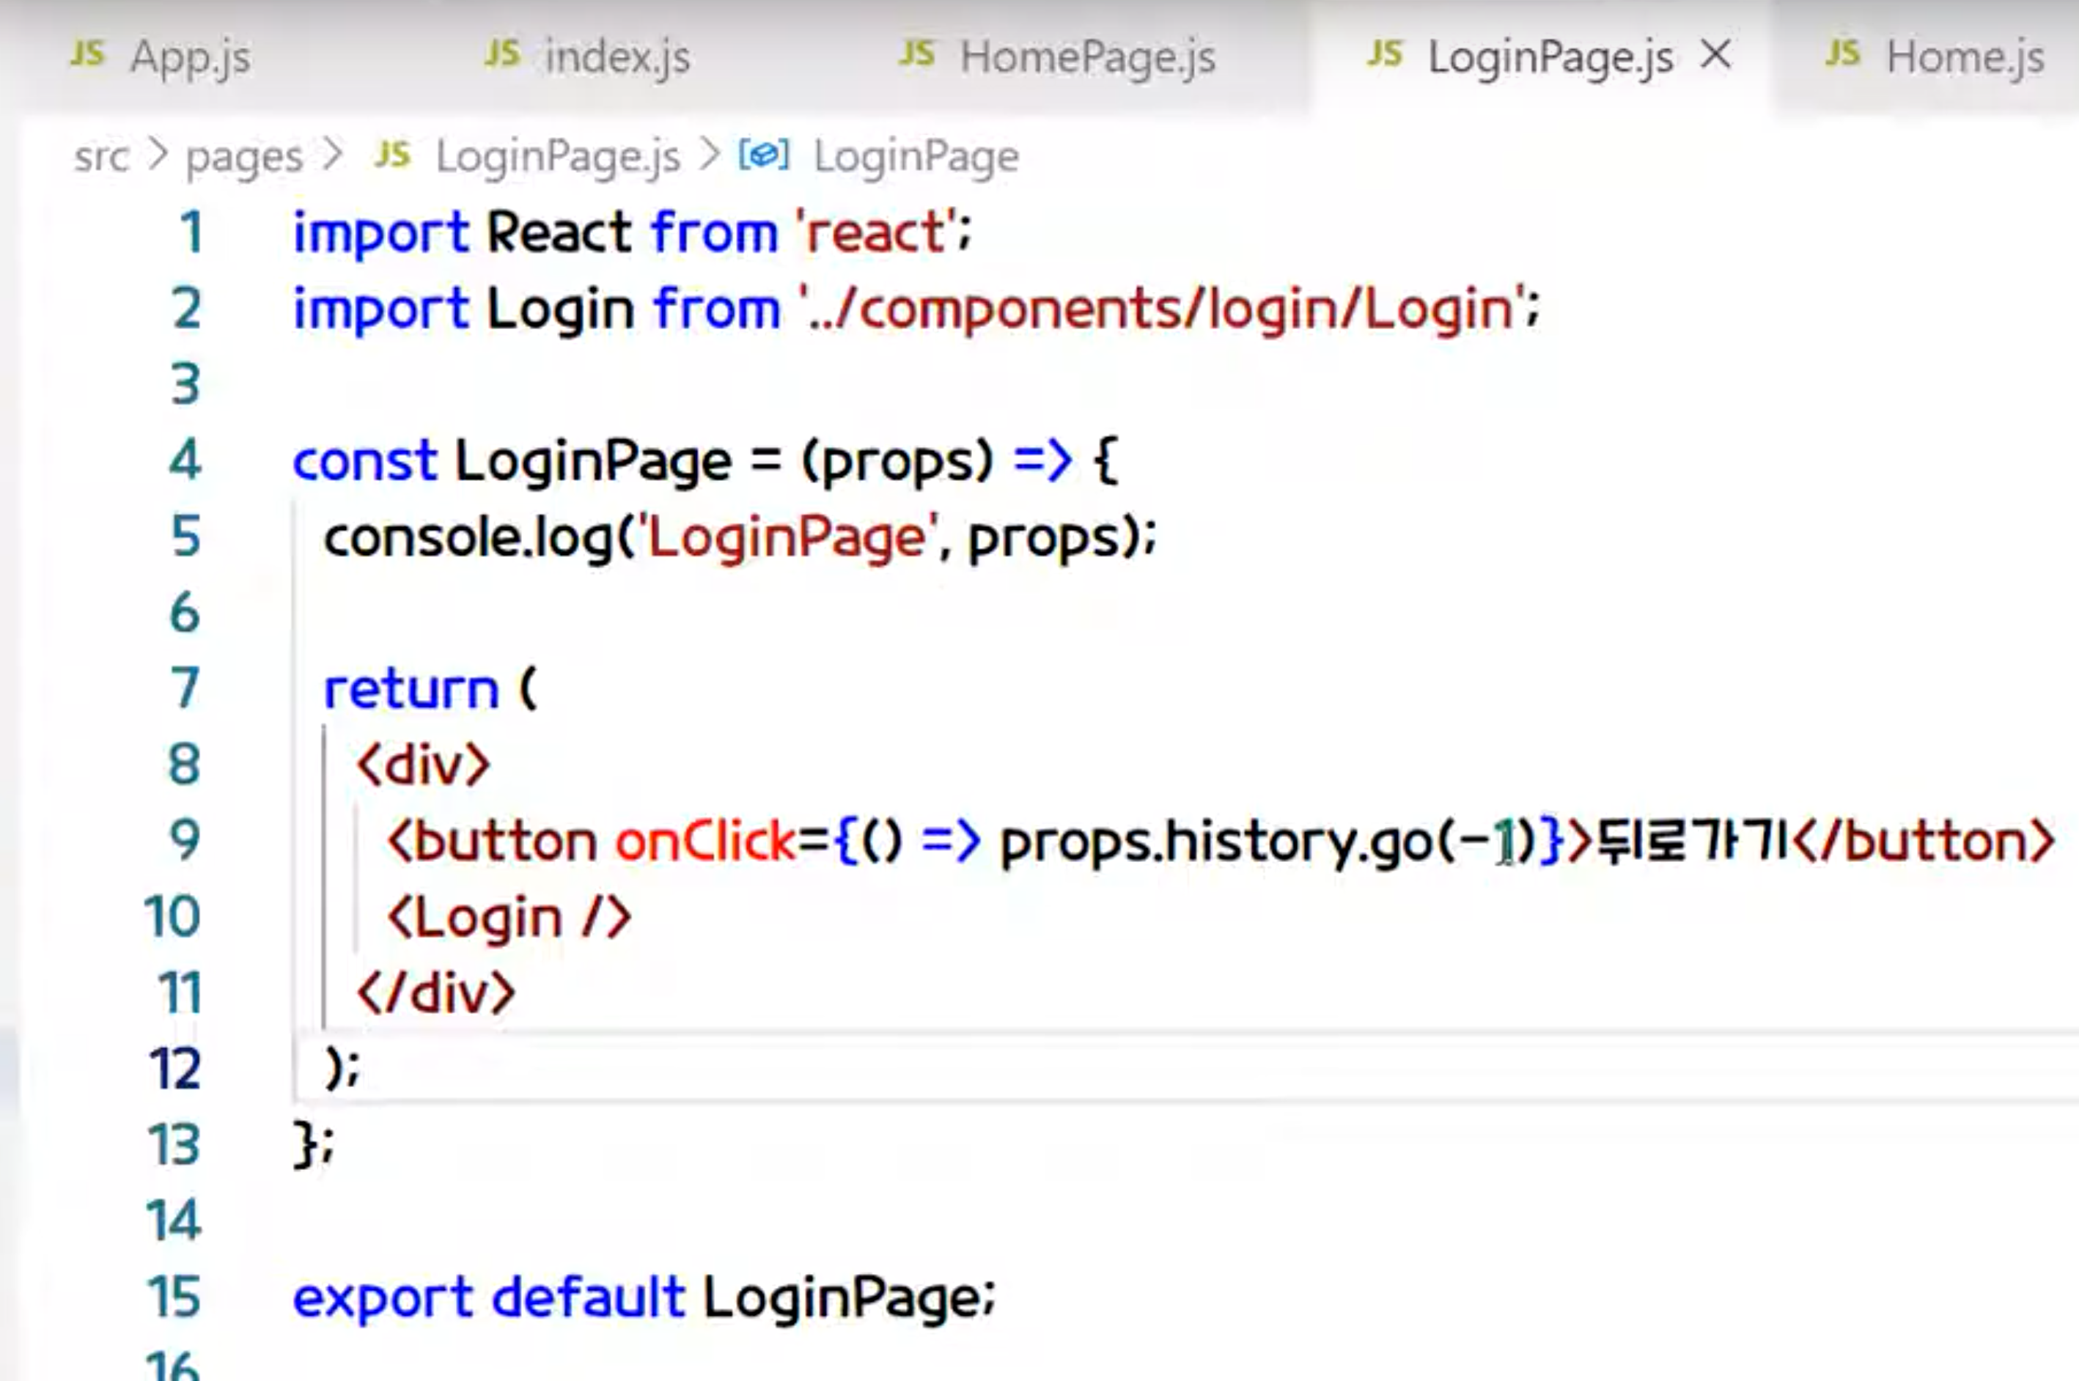The width and height of the screenshot is (2079, 1381).
Task: Click 'import' keyword on line 2
Action: click(381, 311)
